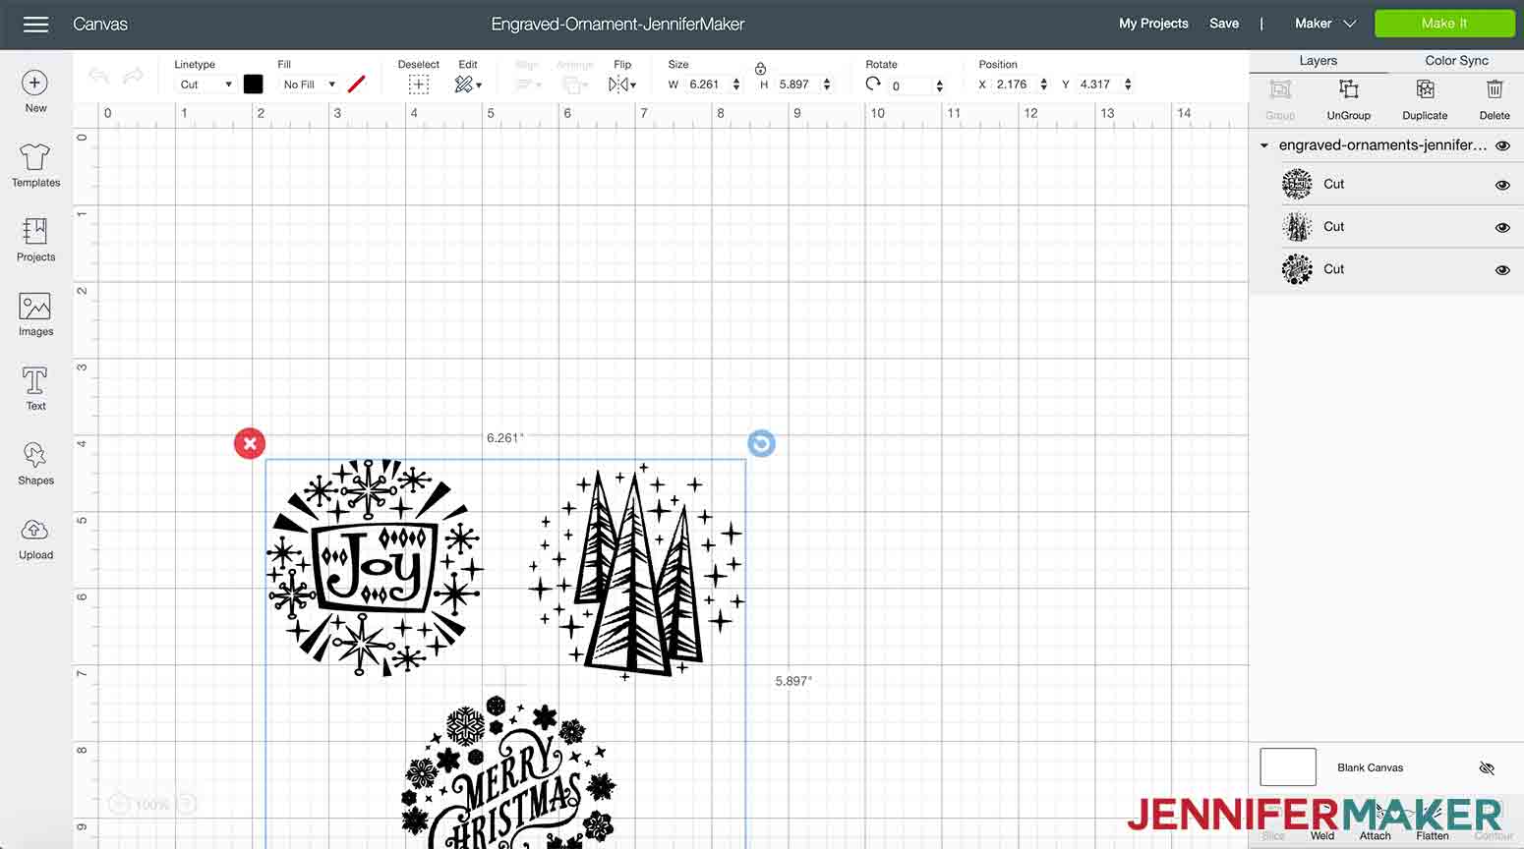1524x849 pixels.
Task: Open My Projects
Action: [x=1153, y=24]
